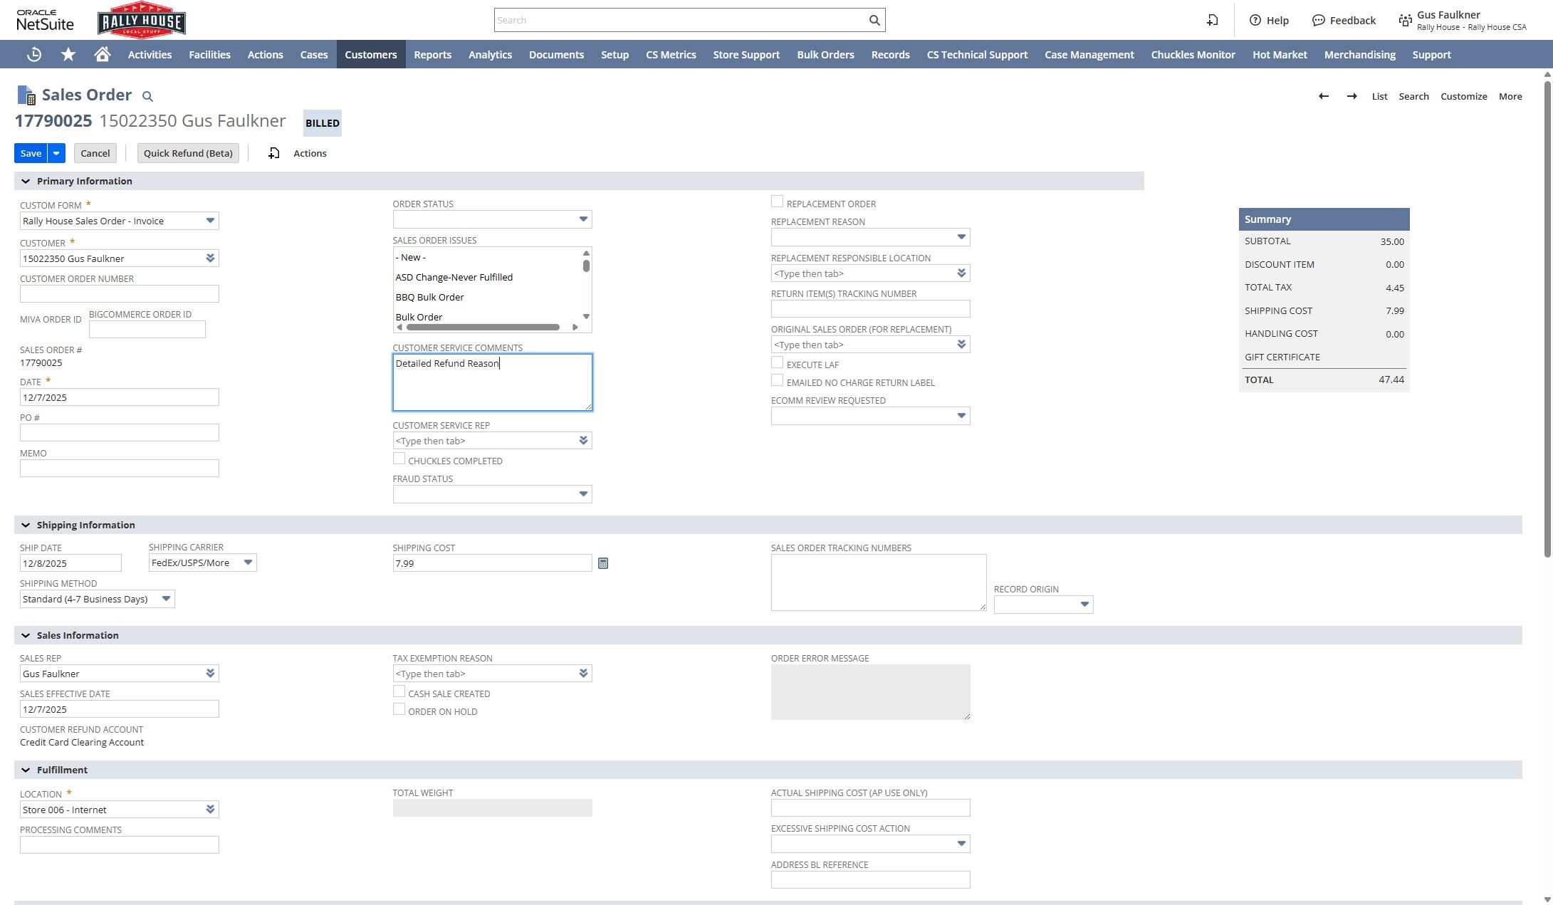Click the Customize link
The image size is (1553, 905).
pos(1464,96)
